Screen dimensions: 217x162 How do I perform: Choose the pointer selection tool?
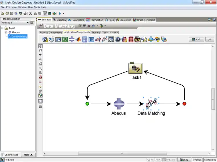40,46
